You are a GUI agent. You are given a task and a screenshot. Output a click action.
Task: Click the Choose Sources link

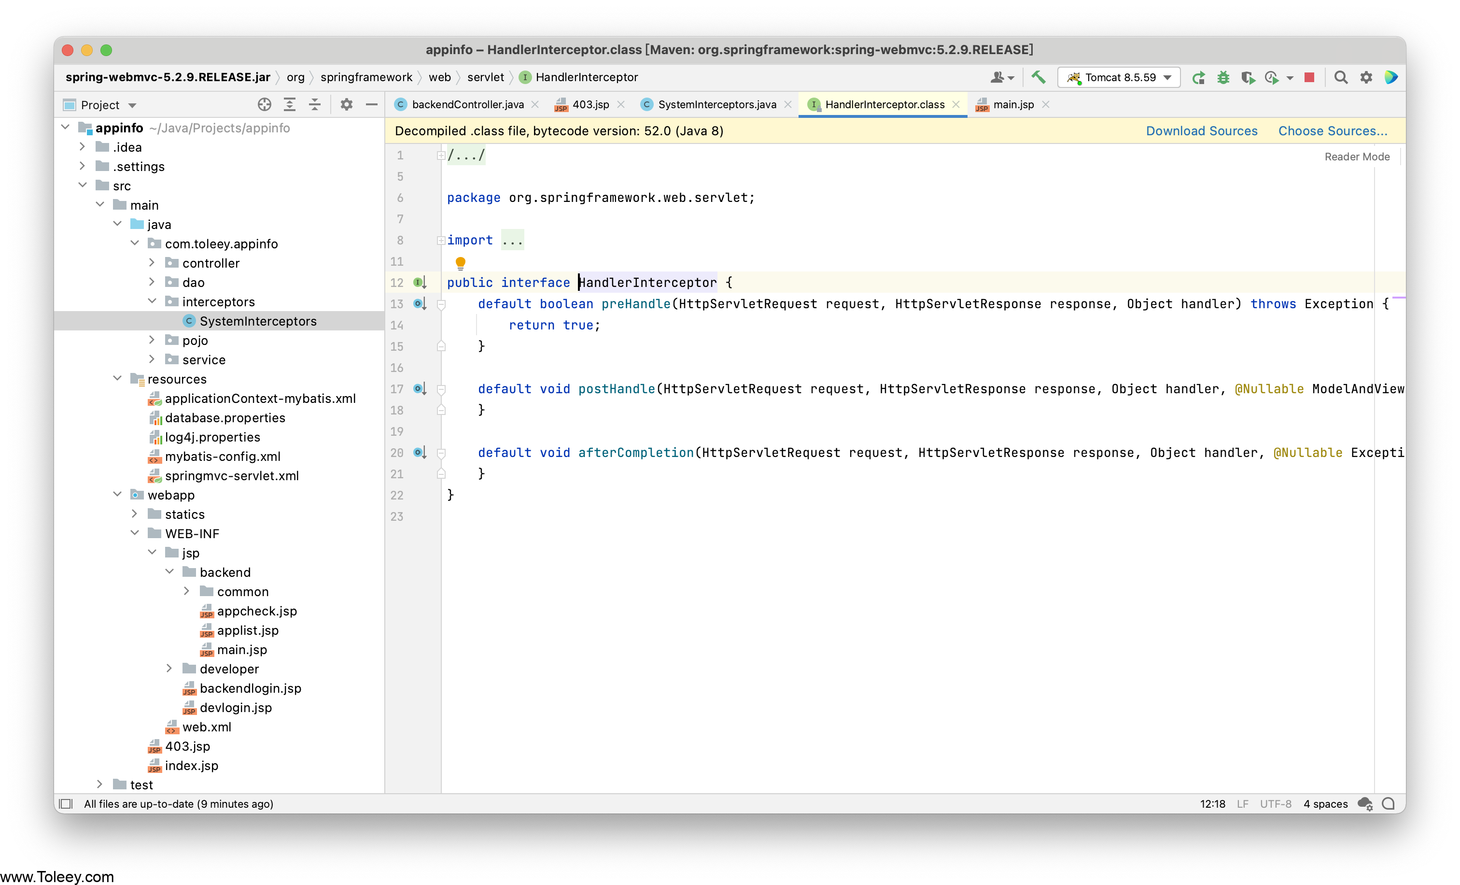click(x=1333, y=131)
